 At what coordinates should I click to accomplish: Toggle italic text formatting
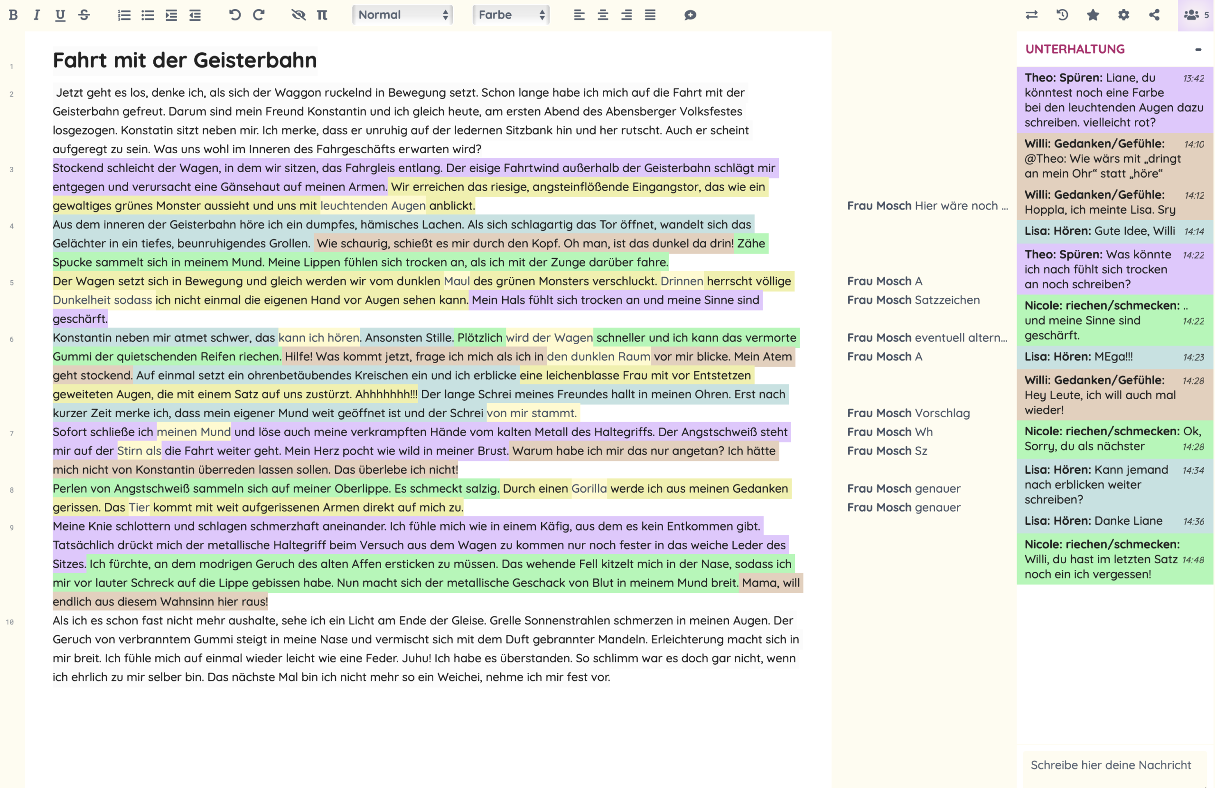(x=36, y=15)
